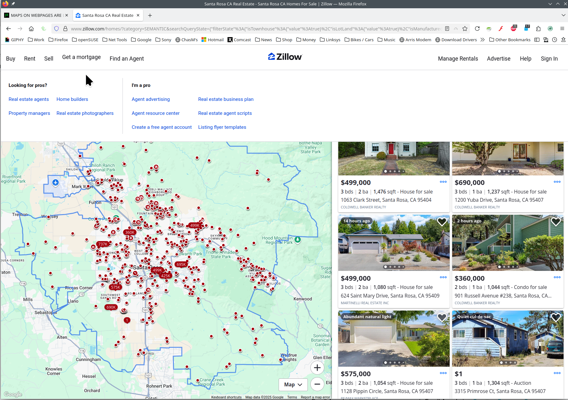
Task: Open the extensions puzzle piece icon
Action: click(538, 29)
